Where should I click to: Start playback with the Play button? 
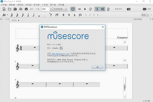[85, 9]
